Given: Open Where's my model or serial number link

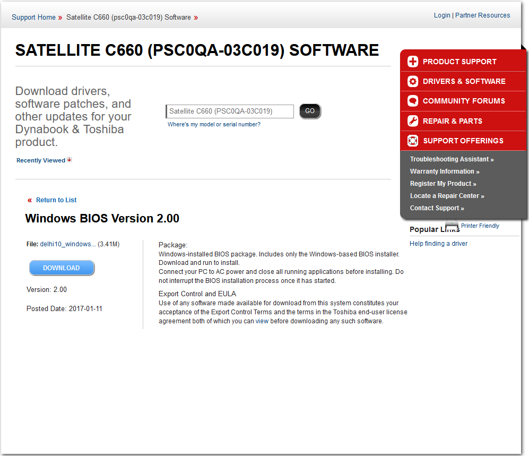Looking at the screenshot, I should [x=214, y=124].
